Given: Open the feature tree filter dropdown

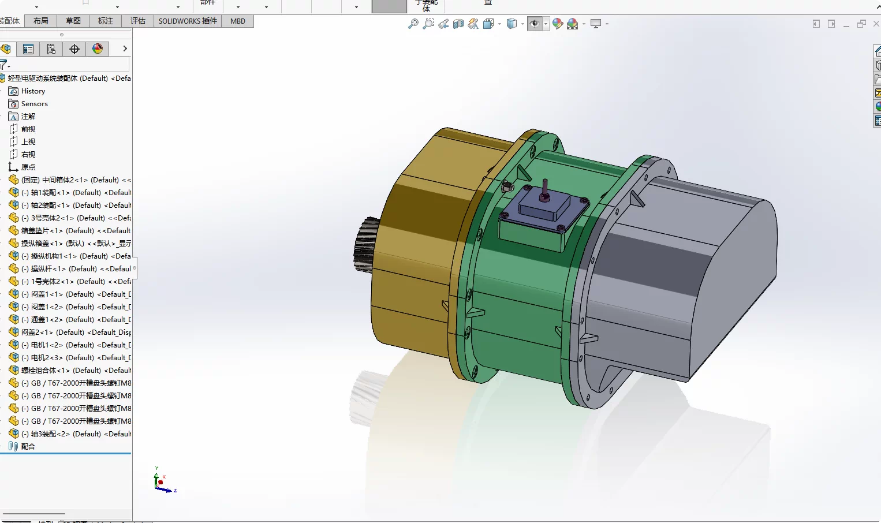Looking at the screenshot, I should pyautogui.click(x=5, y=65).
